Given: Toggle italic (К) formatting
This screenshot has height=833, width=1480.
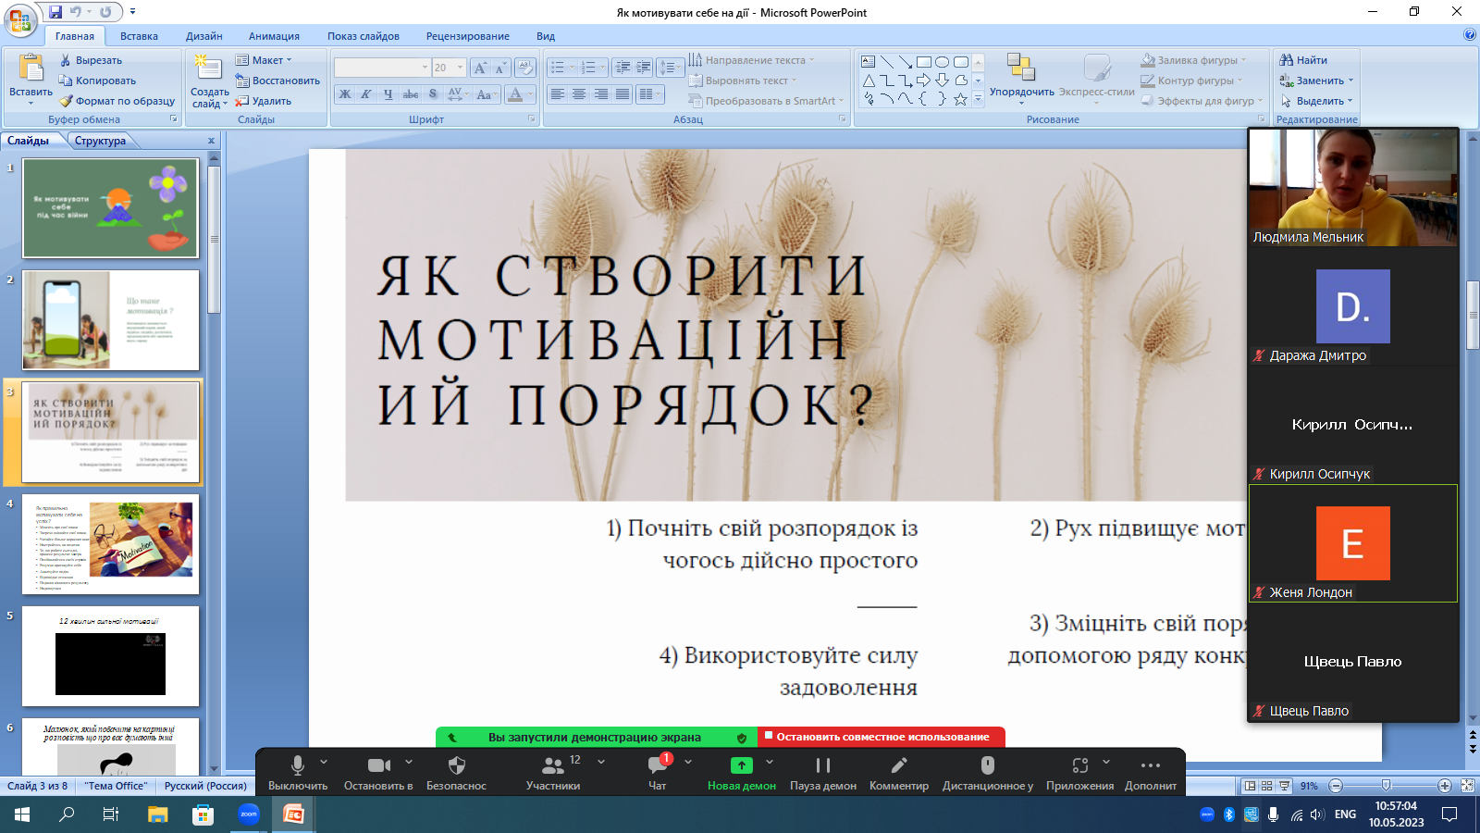Looking at the screenshot, I should [x=366, y=94].
